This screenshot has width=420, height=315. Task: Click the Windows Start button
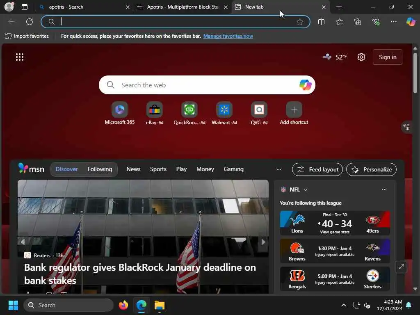[x=13, y=305]
